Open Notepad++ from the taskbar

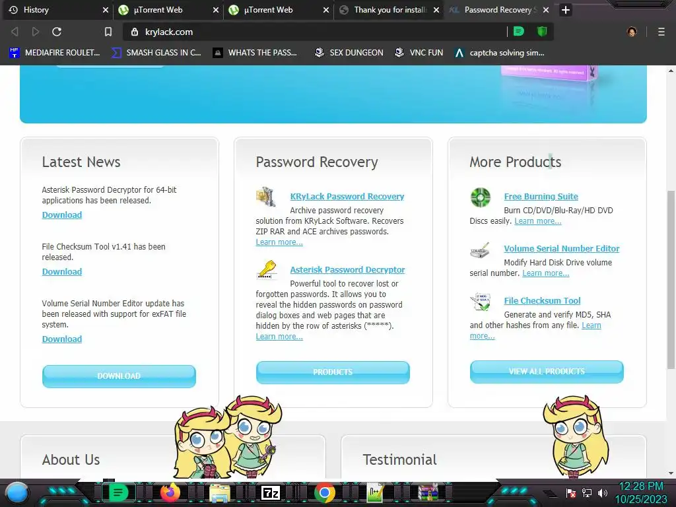(x=375, y=492)
